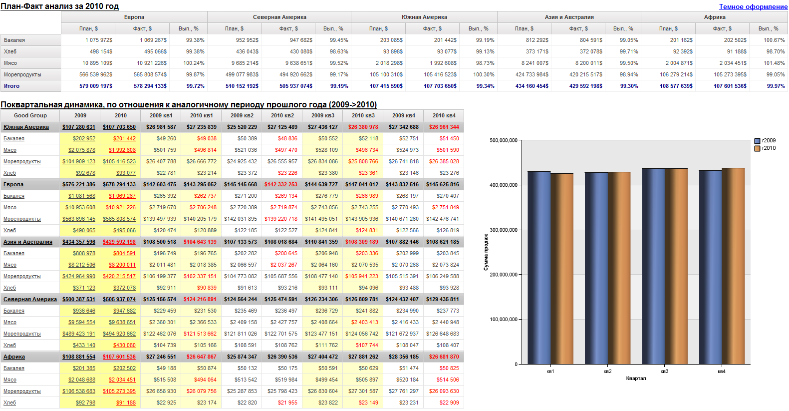Select the 505 937 074$ total cell
This screenshot has height=411, width=789.
click(288, 86)
